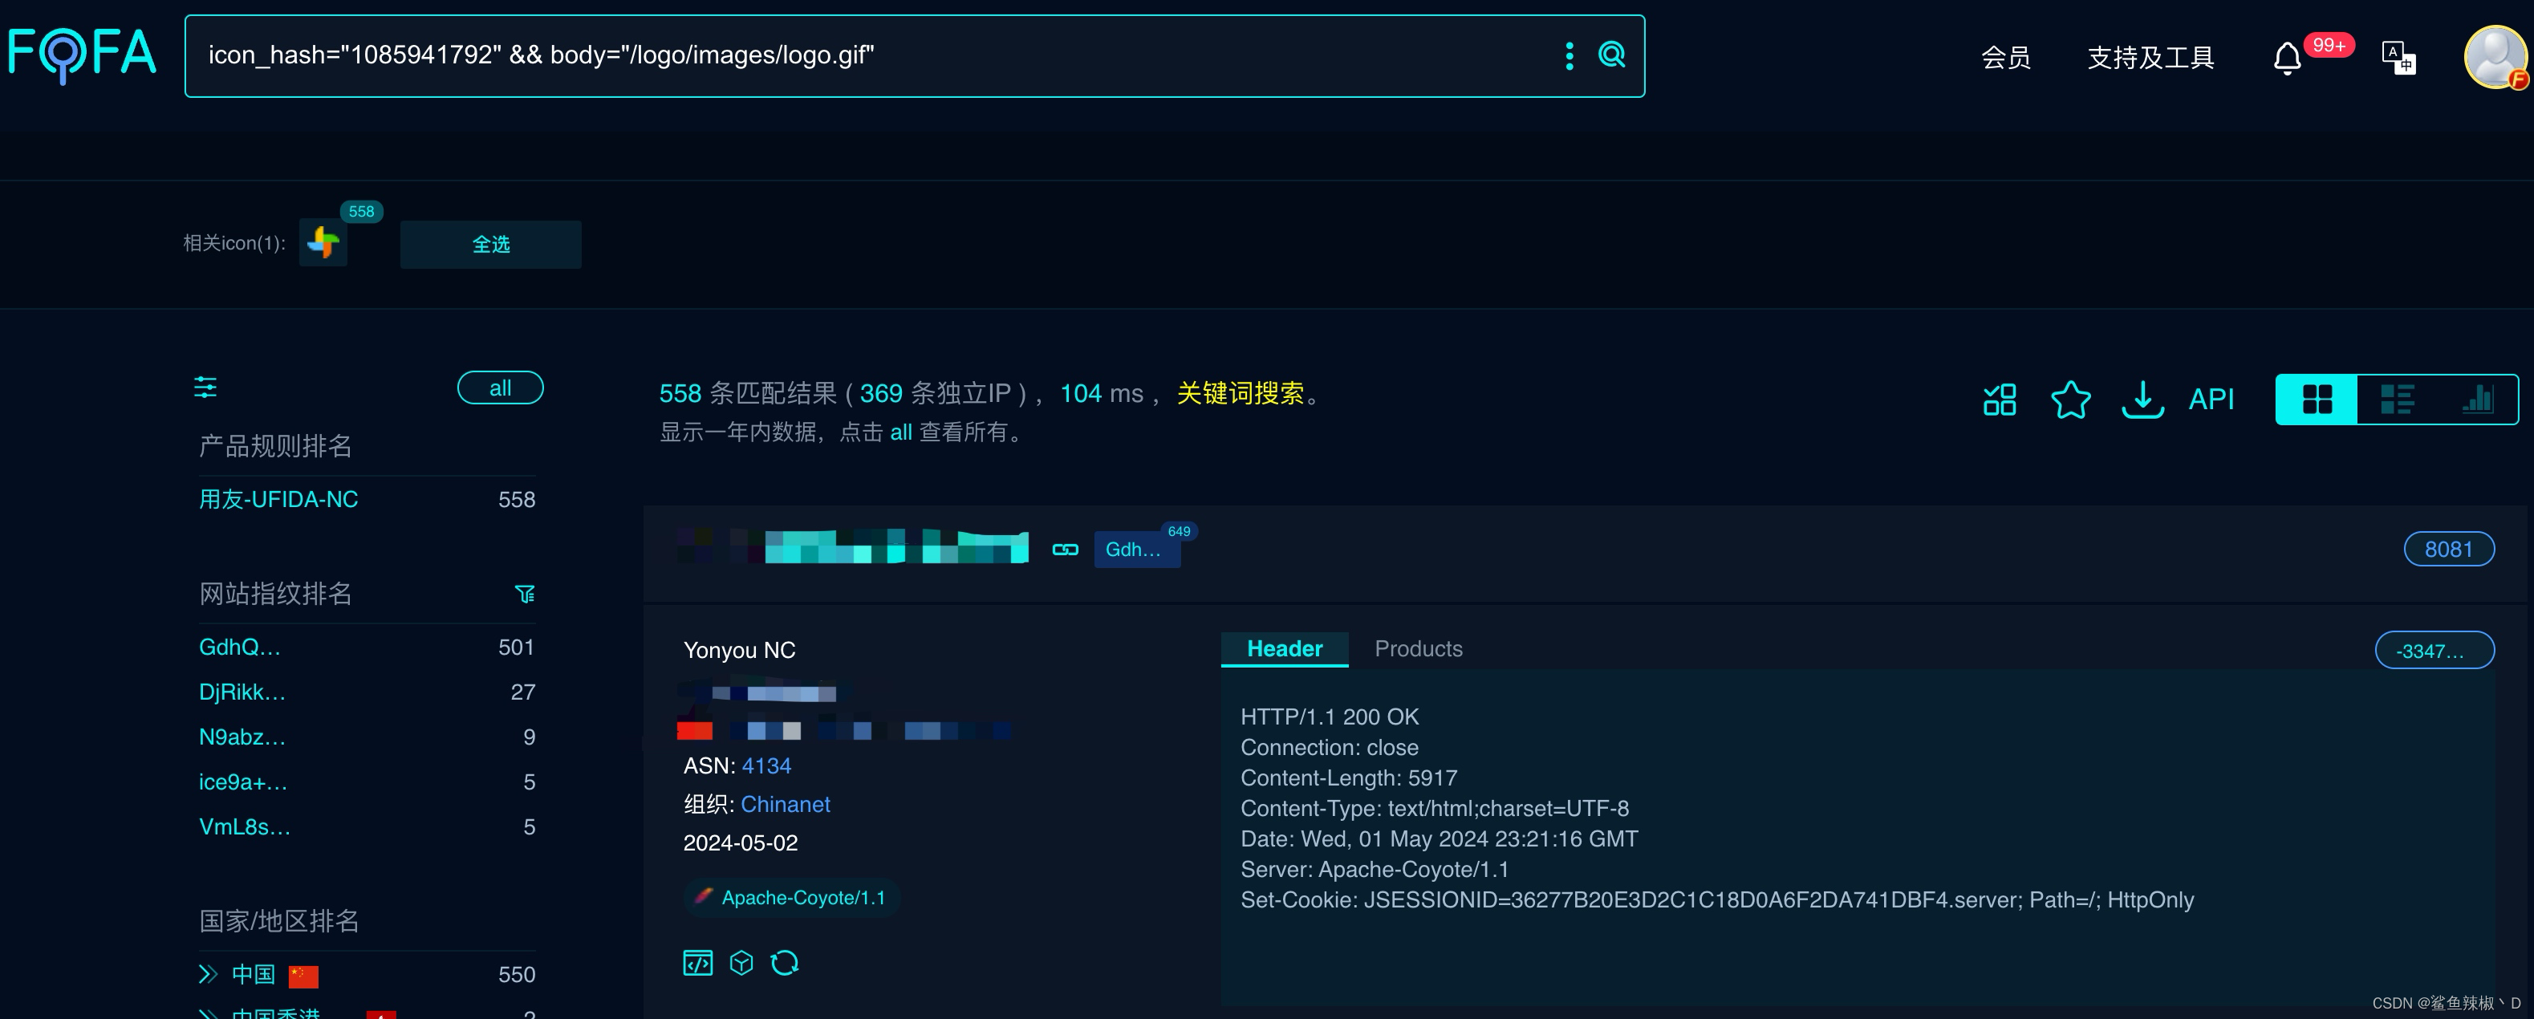Open the cube asset icon
Viewport: 2534px width, 1019px height.
(741, 962)
